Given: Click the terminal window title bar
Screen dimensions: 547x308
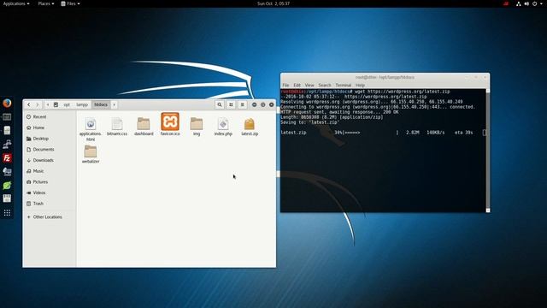Looking at the screenshot, I should [x=385, y=77].
